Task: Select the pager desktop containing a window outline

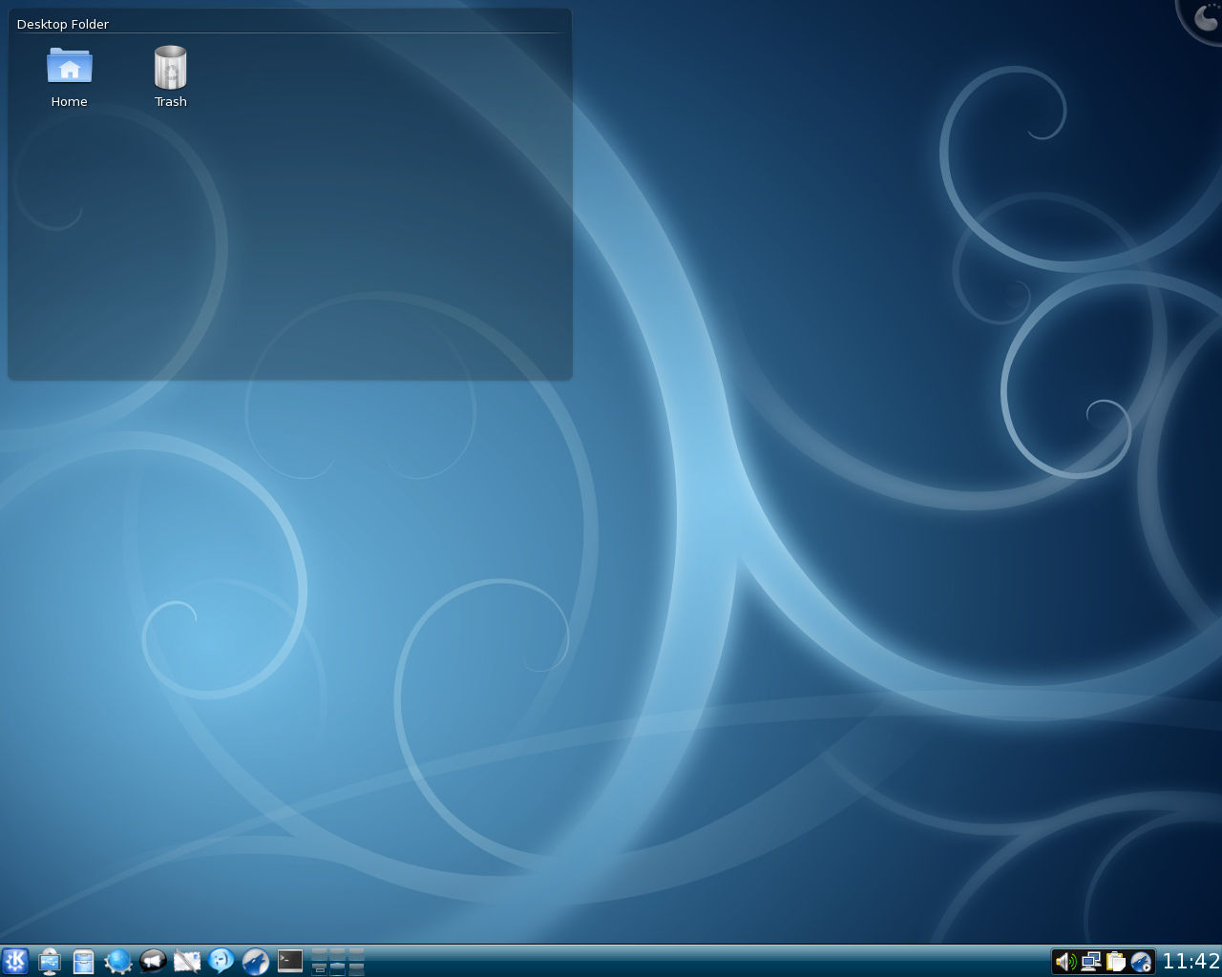Action: pyautogui.click(x=320, y=969)
